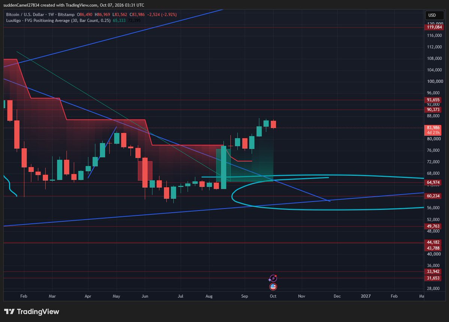Click the May label on time axis
This screenshot has height=322, width=449.
116,296
